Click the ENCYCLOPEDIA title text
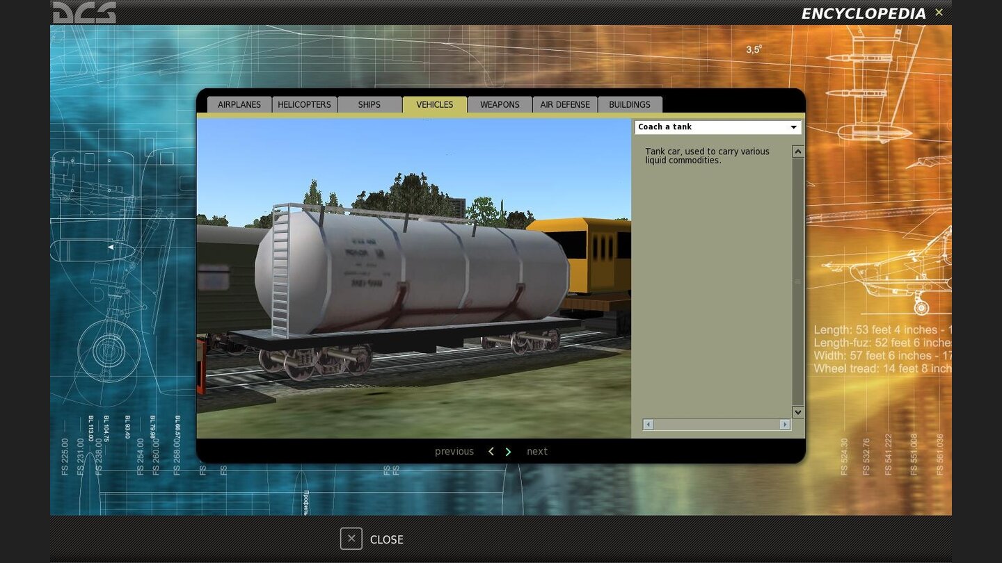Viewport: 1002px width, 563px height. 864,14
